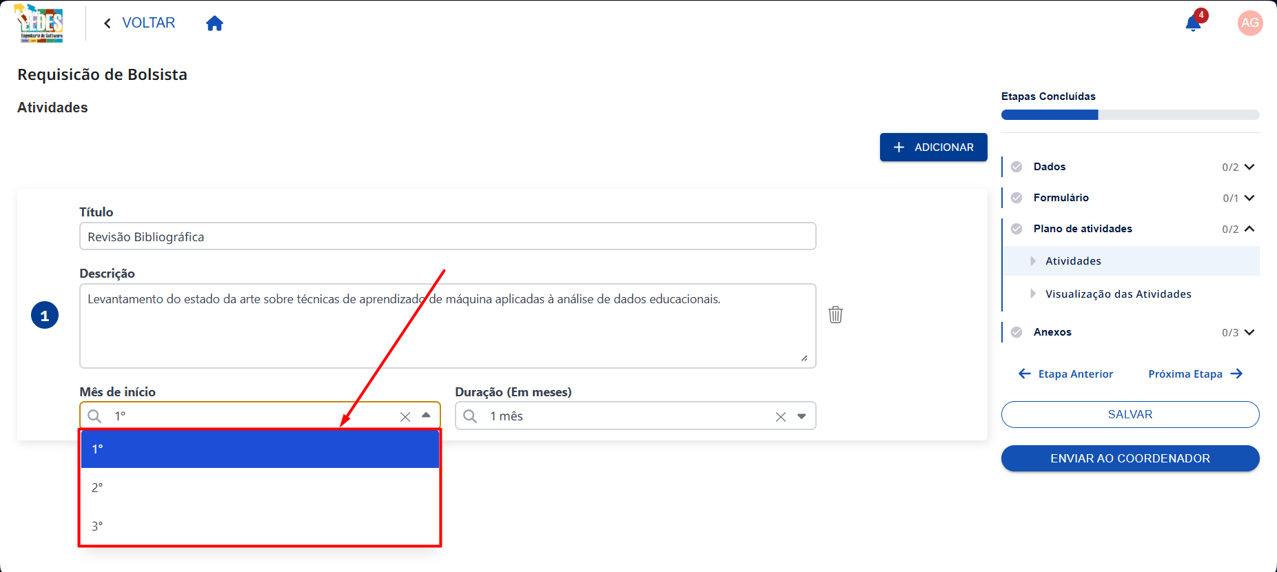Click into the Título text field

pos(448,236)
